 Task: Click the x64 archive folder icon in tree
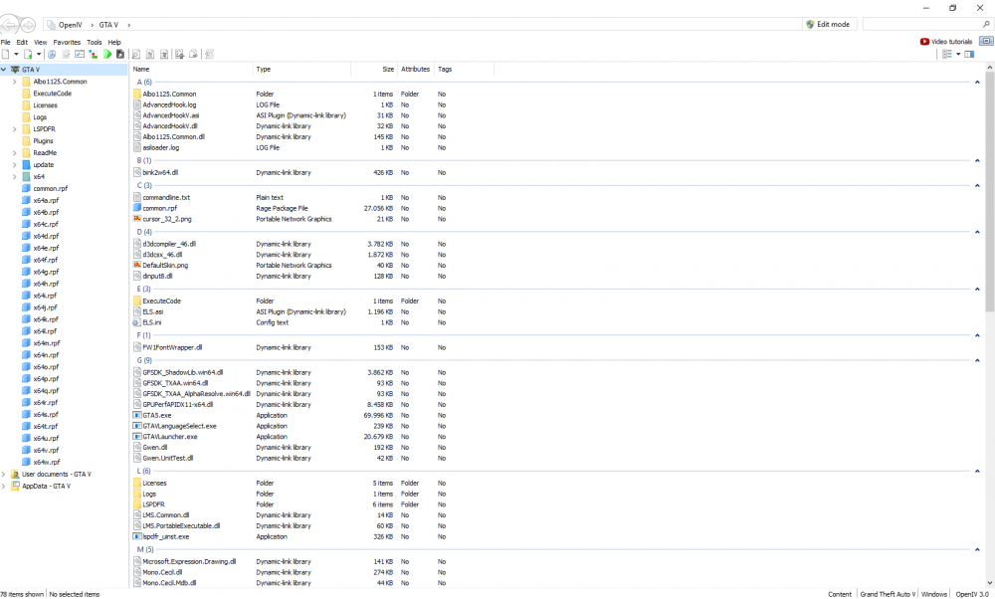tap(26, 176)
